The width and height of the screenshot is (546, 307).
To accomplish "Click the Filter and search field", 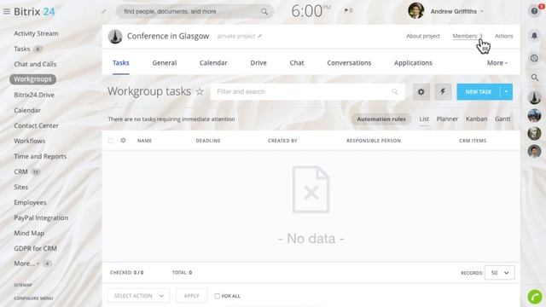I will pyautogui.click(x=308, y=92).
